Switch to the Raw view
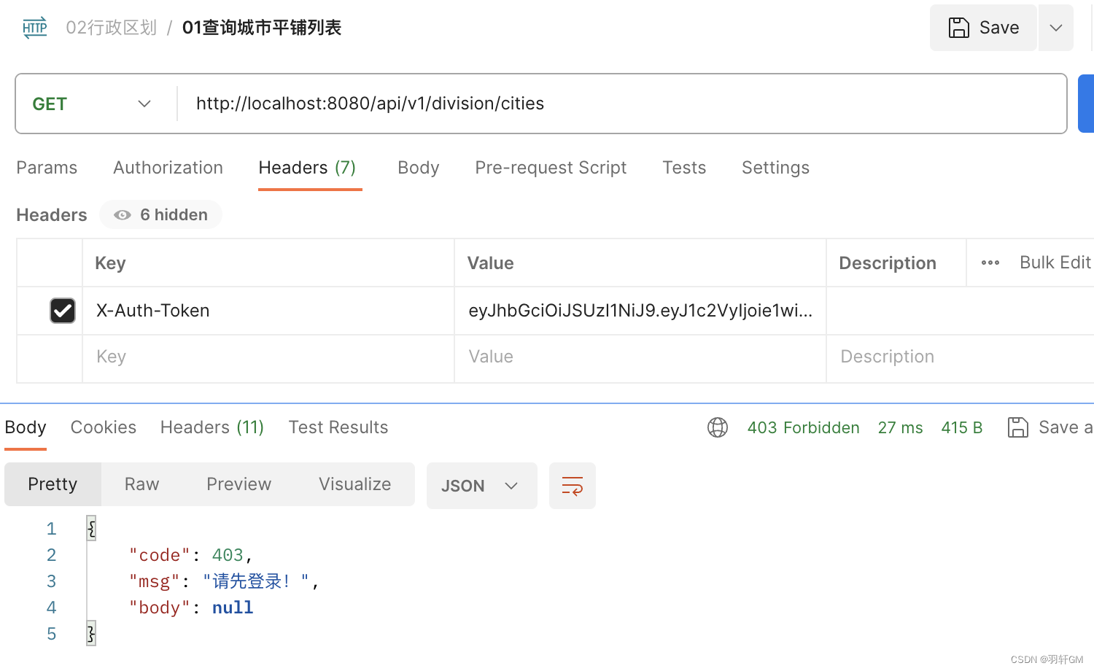1094x671 pixels. click(x=141, y=484)
